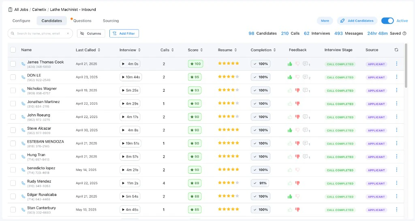Play ESTEBAN MENDOZA's 19m 51s interview
This screenshot has width=415, height=221.
pos(130,143)
